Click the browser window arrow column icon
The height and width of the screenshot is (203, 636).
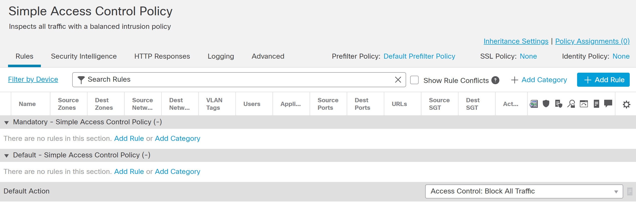pyautogui.click(x=584, y=104)
